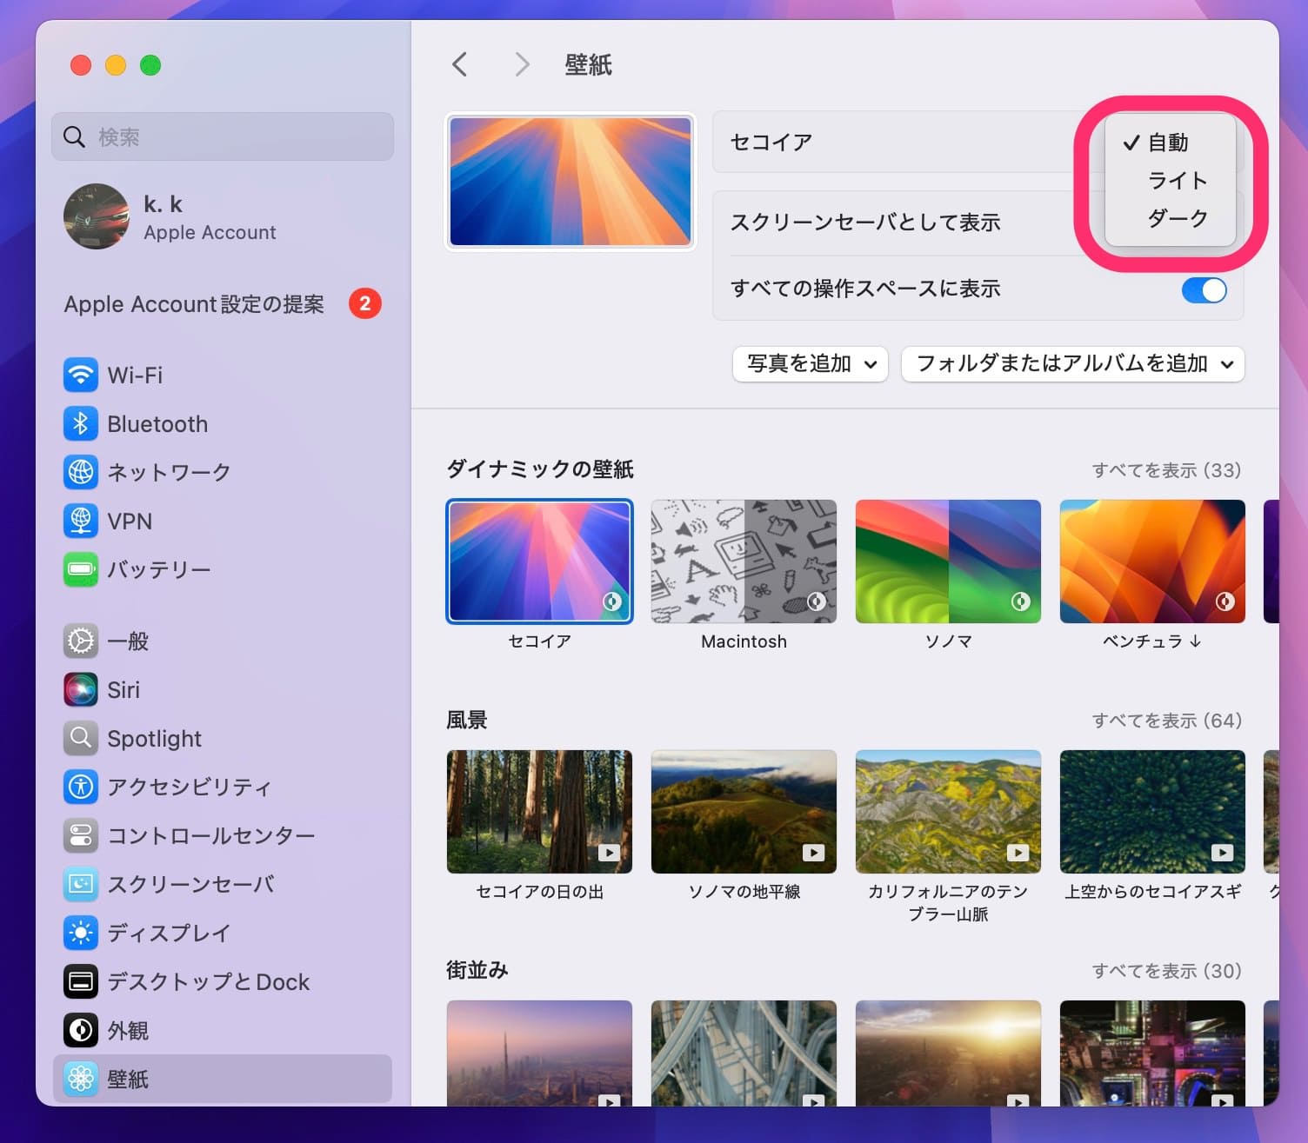Open the Siri icon in sidebar
The width and height of the screenshot is (1308, 1143).
coord(81,690)
